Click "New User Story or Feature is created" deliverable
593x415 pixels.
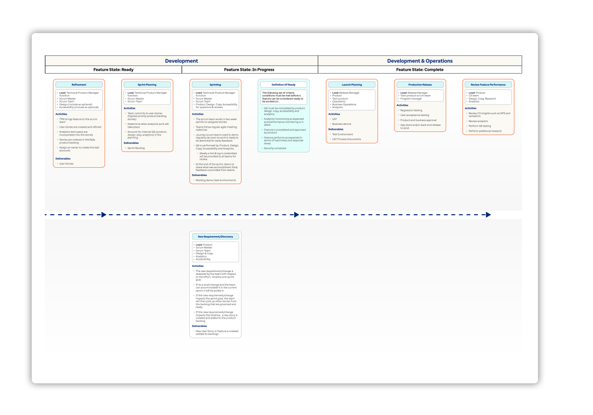[x=217, y=333]
